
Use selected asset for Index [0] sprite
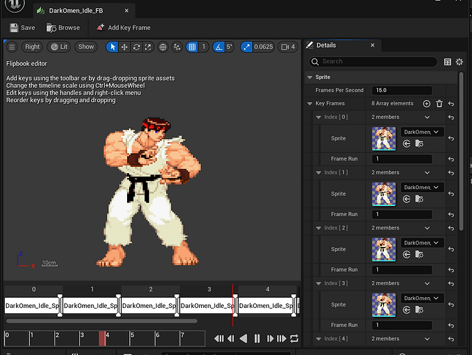click(x=406, y=144)
